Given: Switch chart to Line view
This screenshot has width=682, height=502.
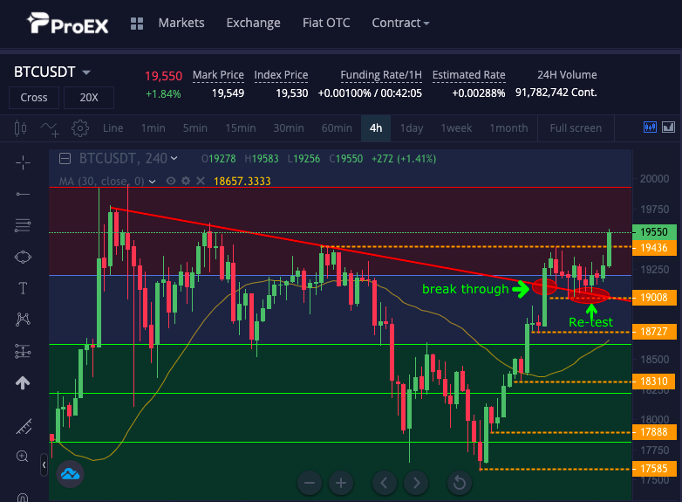Looking at the screenshot, I should [113, 128].
